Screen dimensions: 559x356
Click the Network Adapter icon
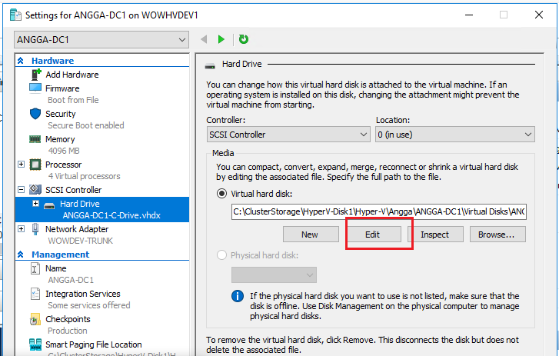[x=35, y=229]
